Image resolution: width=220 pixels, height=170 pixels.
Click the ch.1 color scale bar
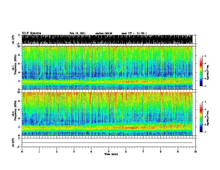(x=201, y=71)
